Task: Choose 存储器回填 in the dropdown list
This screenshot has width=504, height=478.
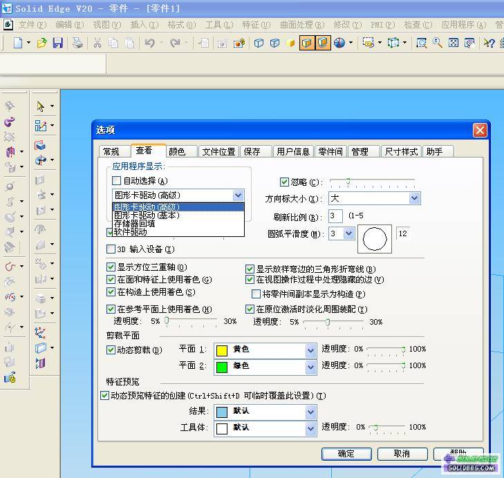Action: [x=178, y=223]
